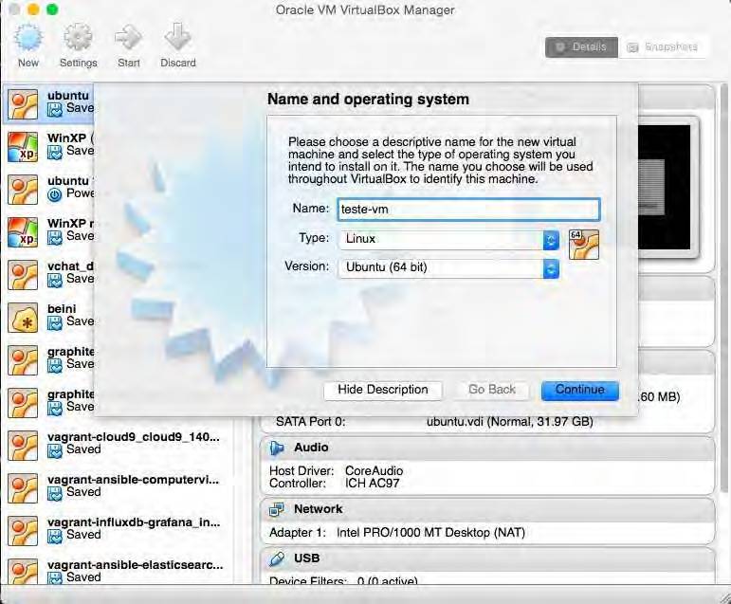Click the Go Back button

point(492,390)
